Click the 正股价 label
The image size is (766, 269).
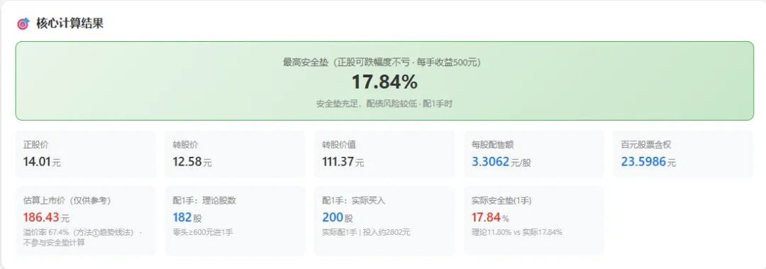coord(35,145)
